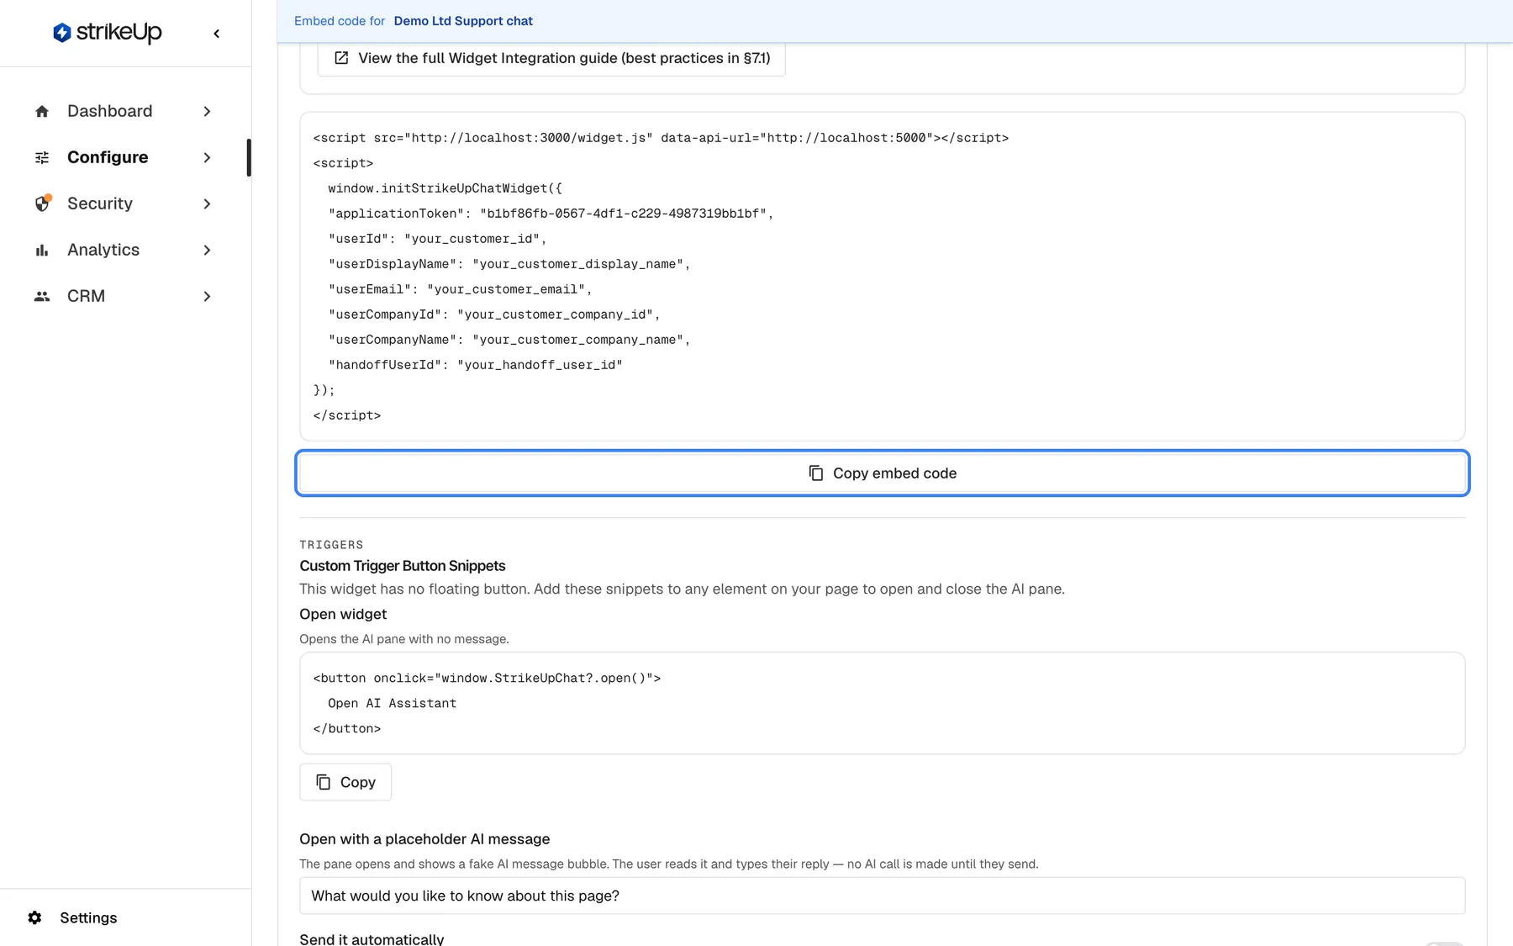Click the external link icon in guide button
The height and width of the screenshot is (946, 1513).
[x=341, y=58]
